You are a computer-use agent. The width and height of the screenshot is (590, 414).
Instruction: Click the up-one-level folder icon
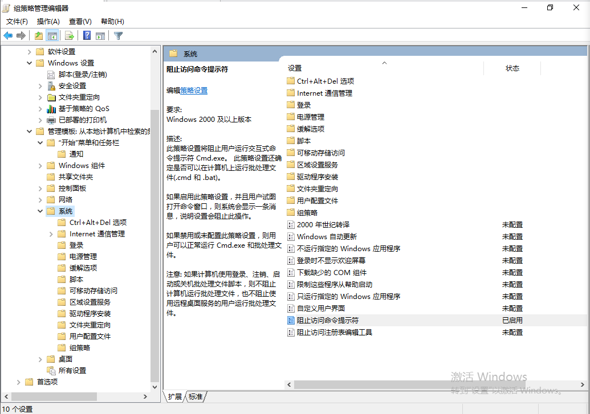point(39,35)
